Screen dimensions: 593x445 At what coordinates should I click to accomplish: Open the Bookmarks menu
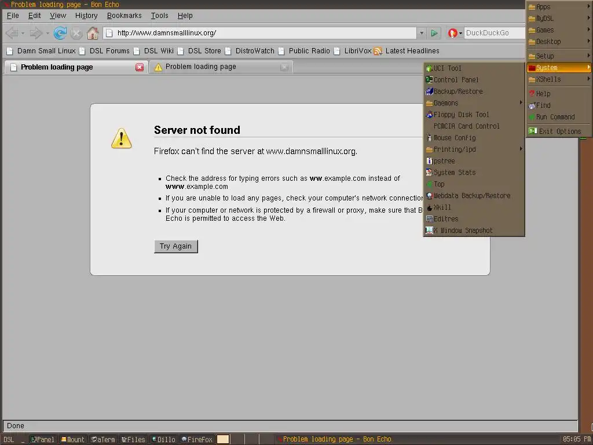click(x=125, y=16)
